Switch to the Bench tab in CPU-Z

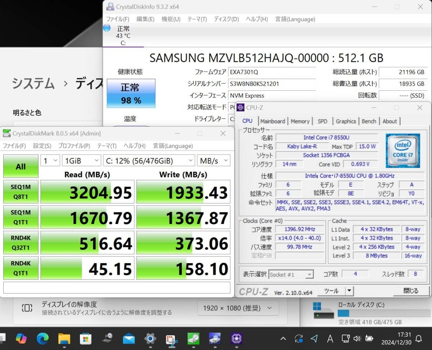[369, 121]
